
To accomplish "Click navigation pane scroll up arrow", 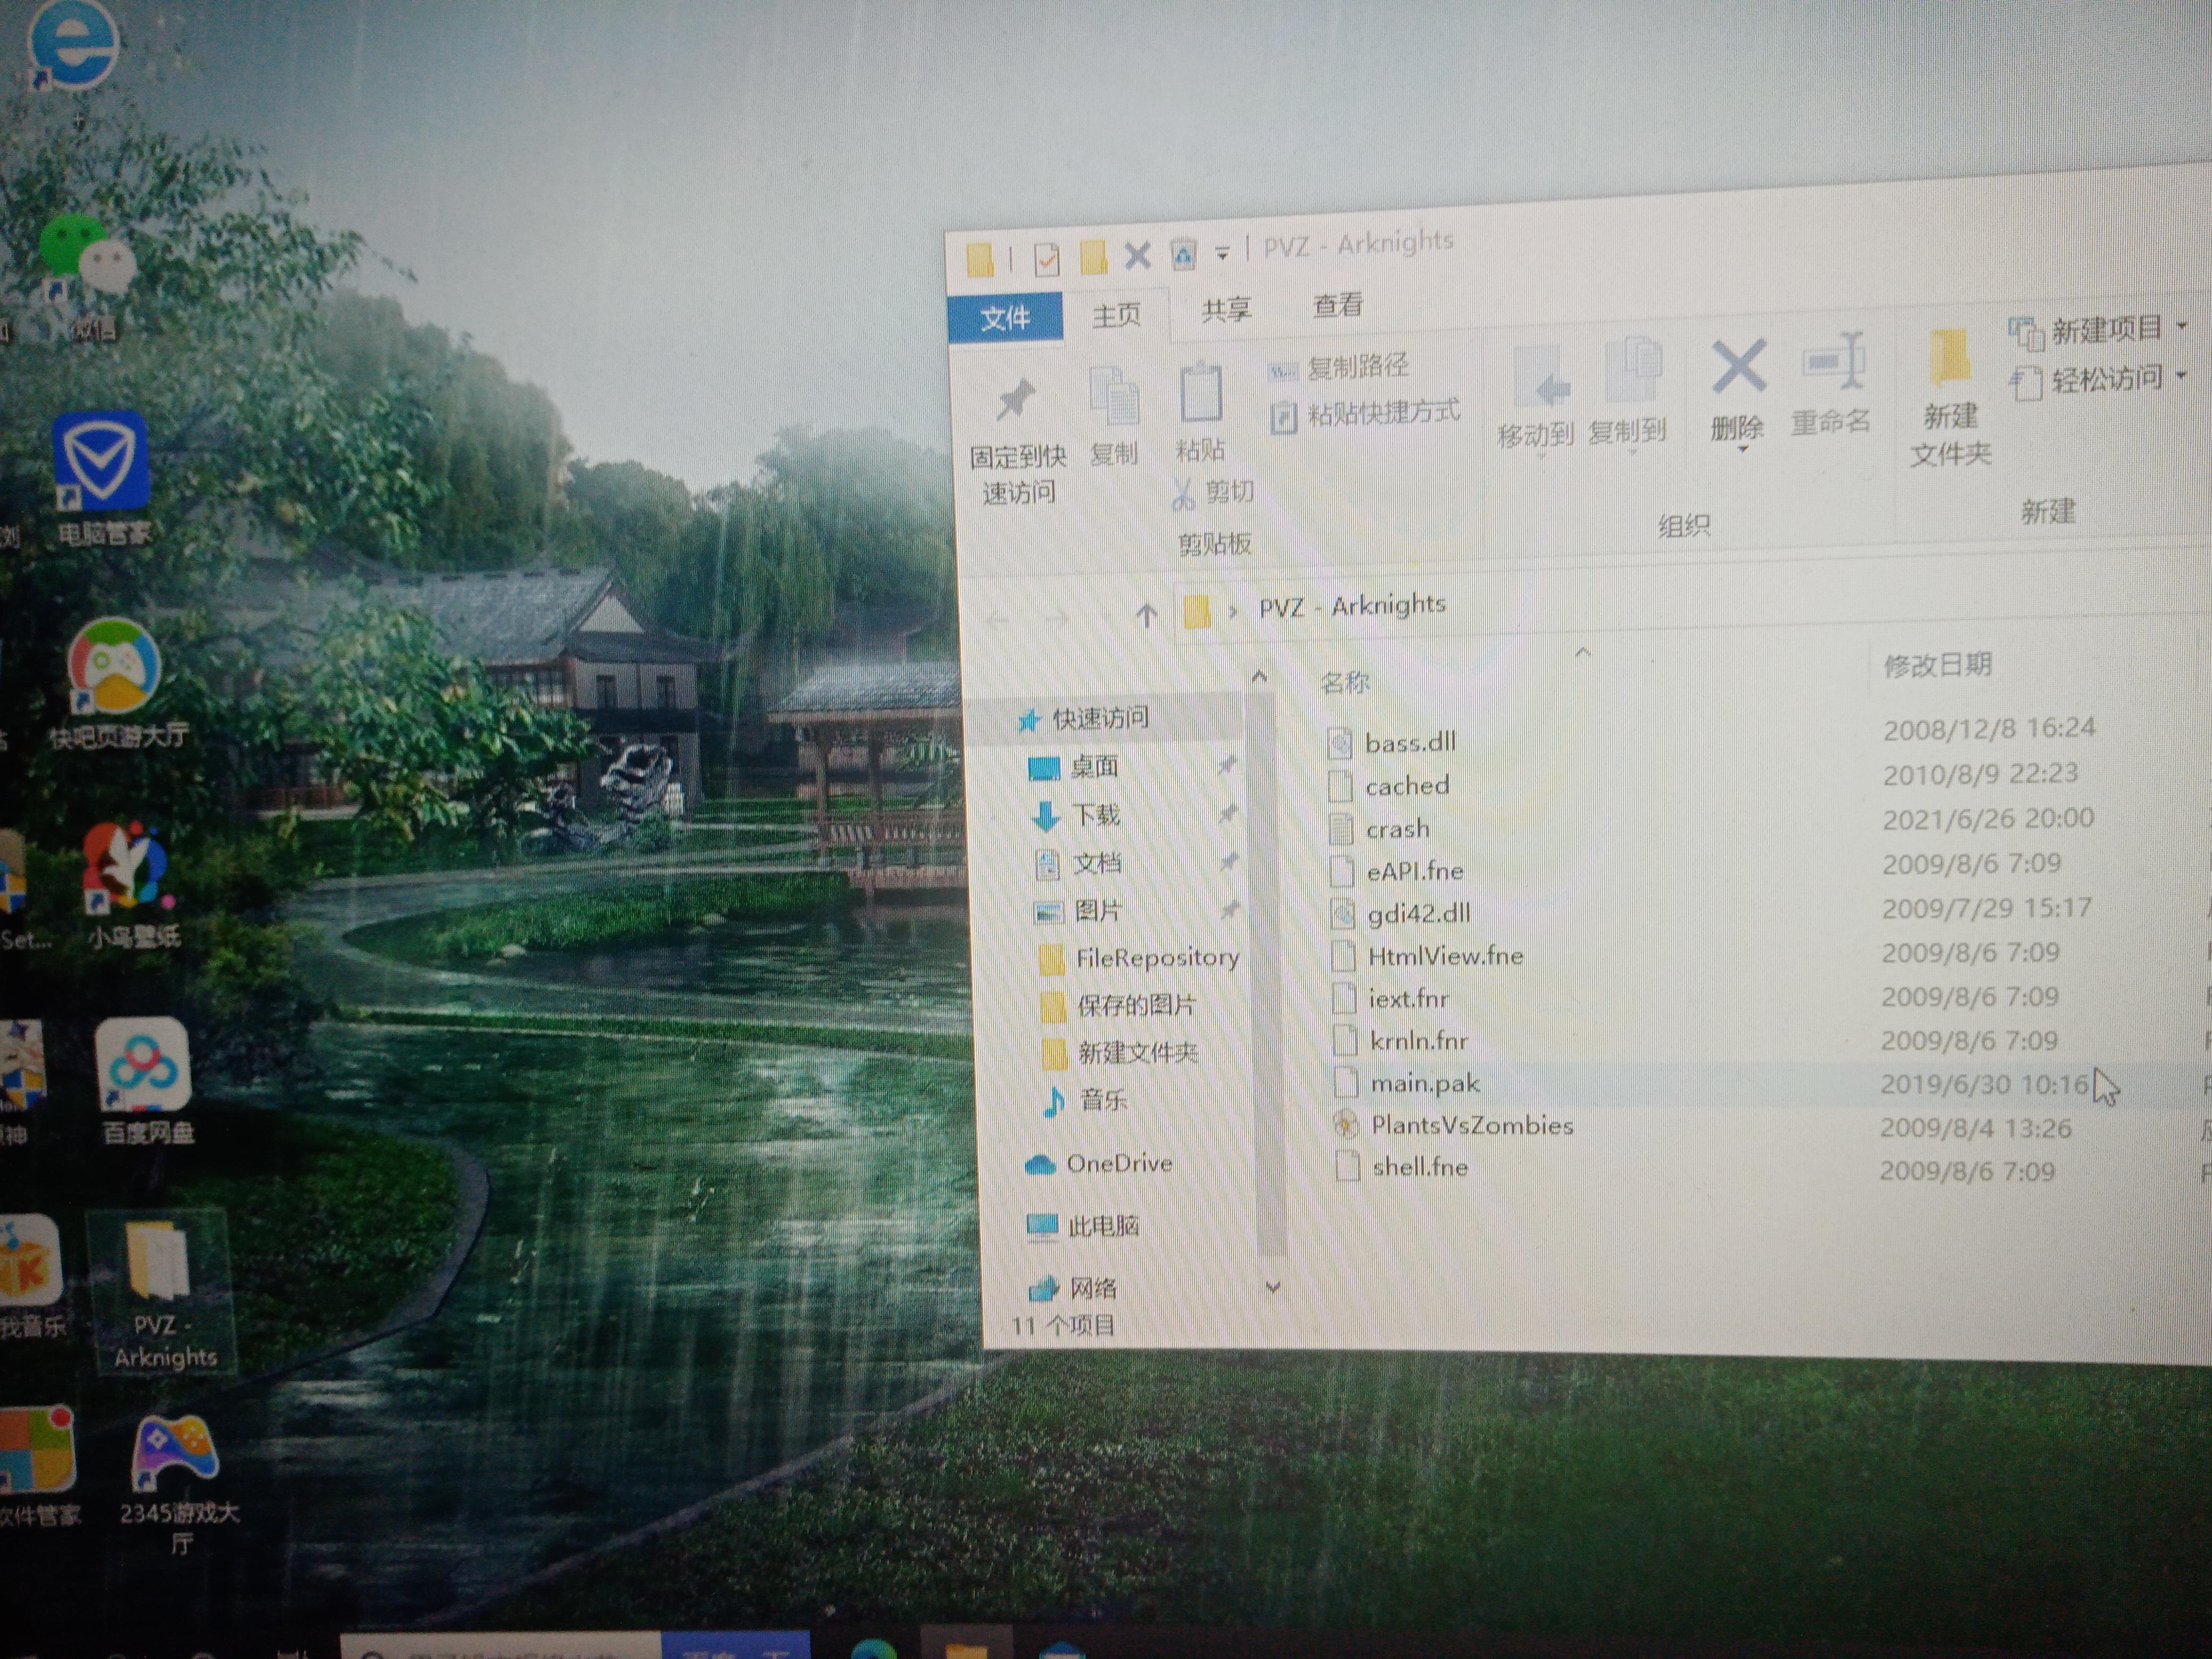I will 1259,678.
